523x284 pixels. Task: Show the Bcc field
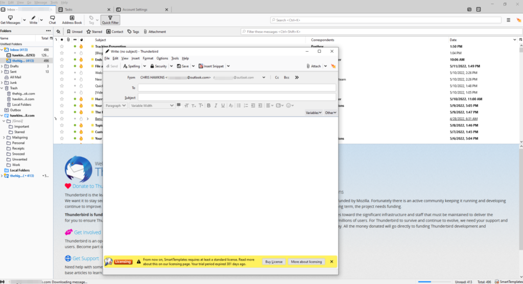tap(287, 78)
